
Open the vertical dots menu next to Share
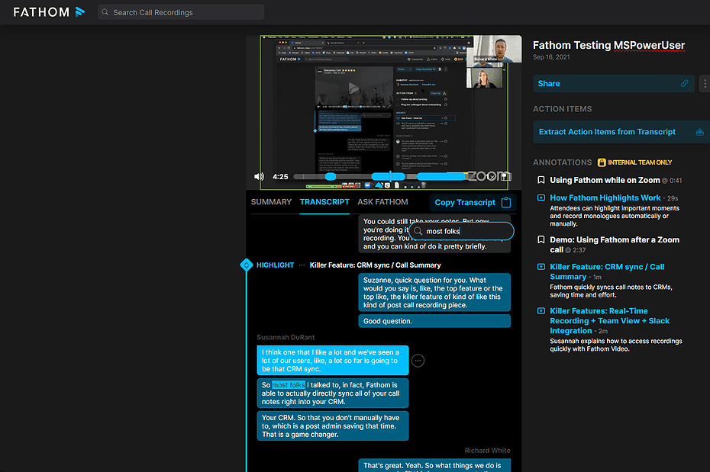705,84
